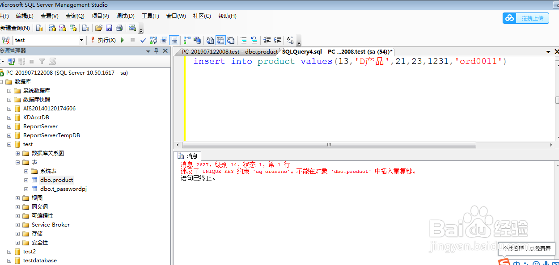This screenshot has width=559, height=265.
Task: Open the activity monitor icon
Action: click(x=132, y=28)
